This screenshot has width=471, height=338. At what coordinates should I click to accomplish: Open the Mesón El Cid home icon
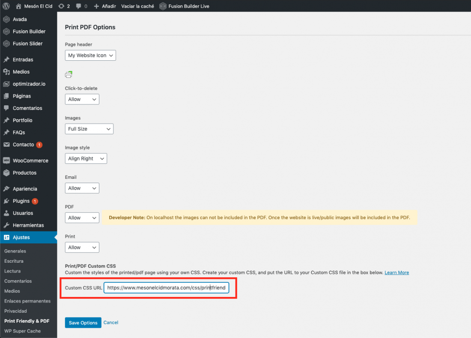pyautogui.click(x=18, y=6)
